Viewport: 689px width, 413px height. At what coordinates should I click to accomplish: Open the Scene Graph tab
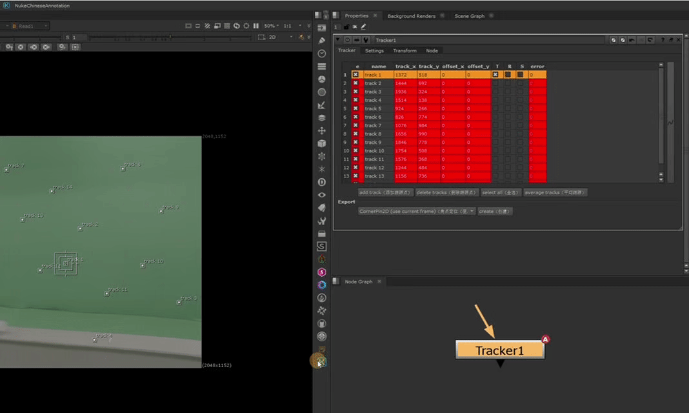[x=469, y=16]
